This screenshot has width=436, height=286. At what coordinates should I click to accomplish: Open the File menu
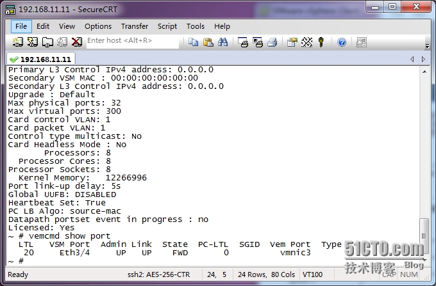[21, 26]
